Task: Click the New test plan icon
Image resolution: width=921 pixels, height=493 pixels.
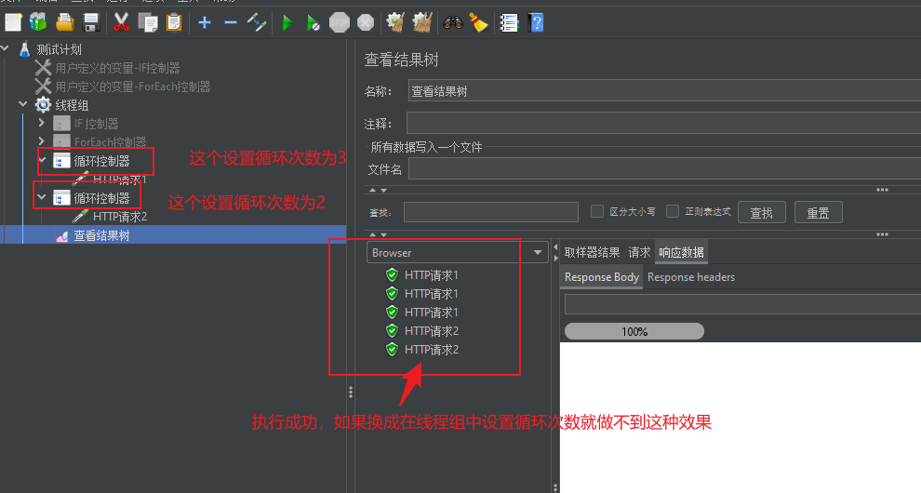Action: point(13,23)
